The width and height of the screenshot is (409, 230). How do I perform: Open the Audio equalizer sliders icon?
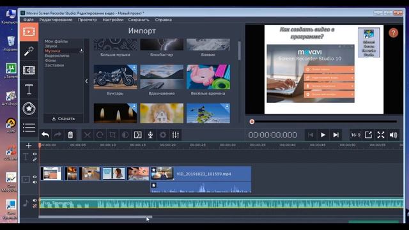click(x=176, y=135)
